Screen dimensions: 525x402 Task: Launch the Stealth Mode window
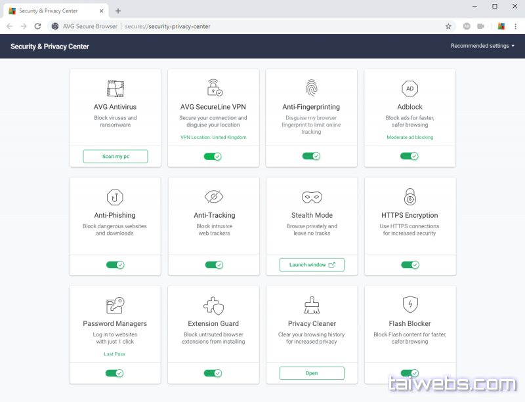pyautogui.click(x=312, y=265)
